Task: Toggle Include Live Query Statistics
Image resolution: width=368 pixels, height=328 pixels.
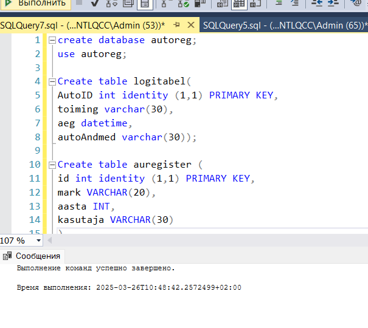Action: point(183,4)
